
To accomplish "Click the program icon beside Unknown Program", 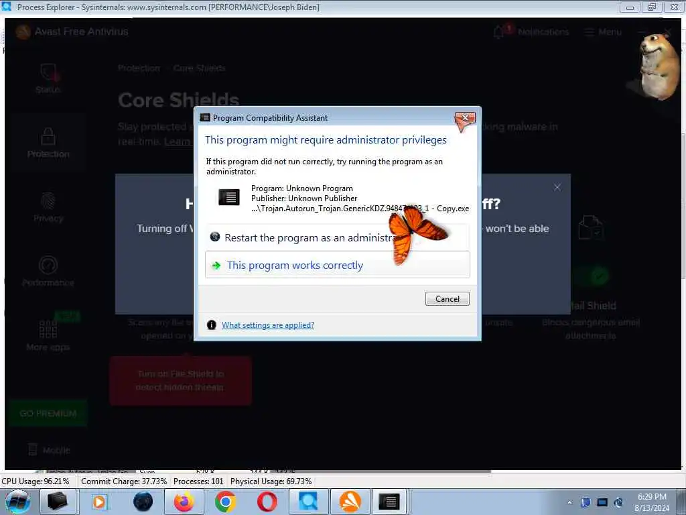I will coord(229,197).
